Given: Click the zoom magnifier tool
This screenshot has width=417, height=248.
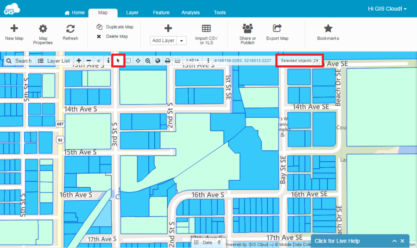Looking at the screenshot, I should click(148, 61).
